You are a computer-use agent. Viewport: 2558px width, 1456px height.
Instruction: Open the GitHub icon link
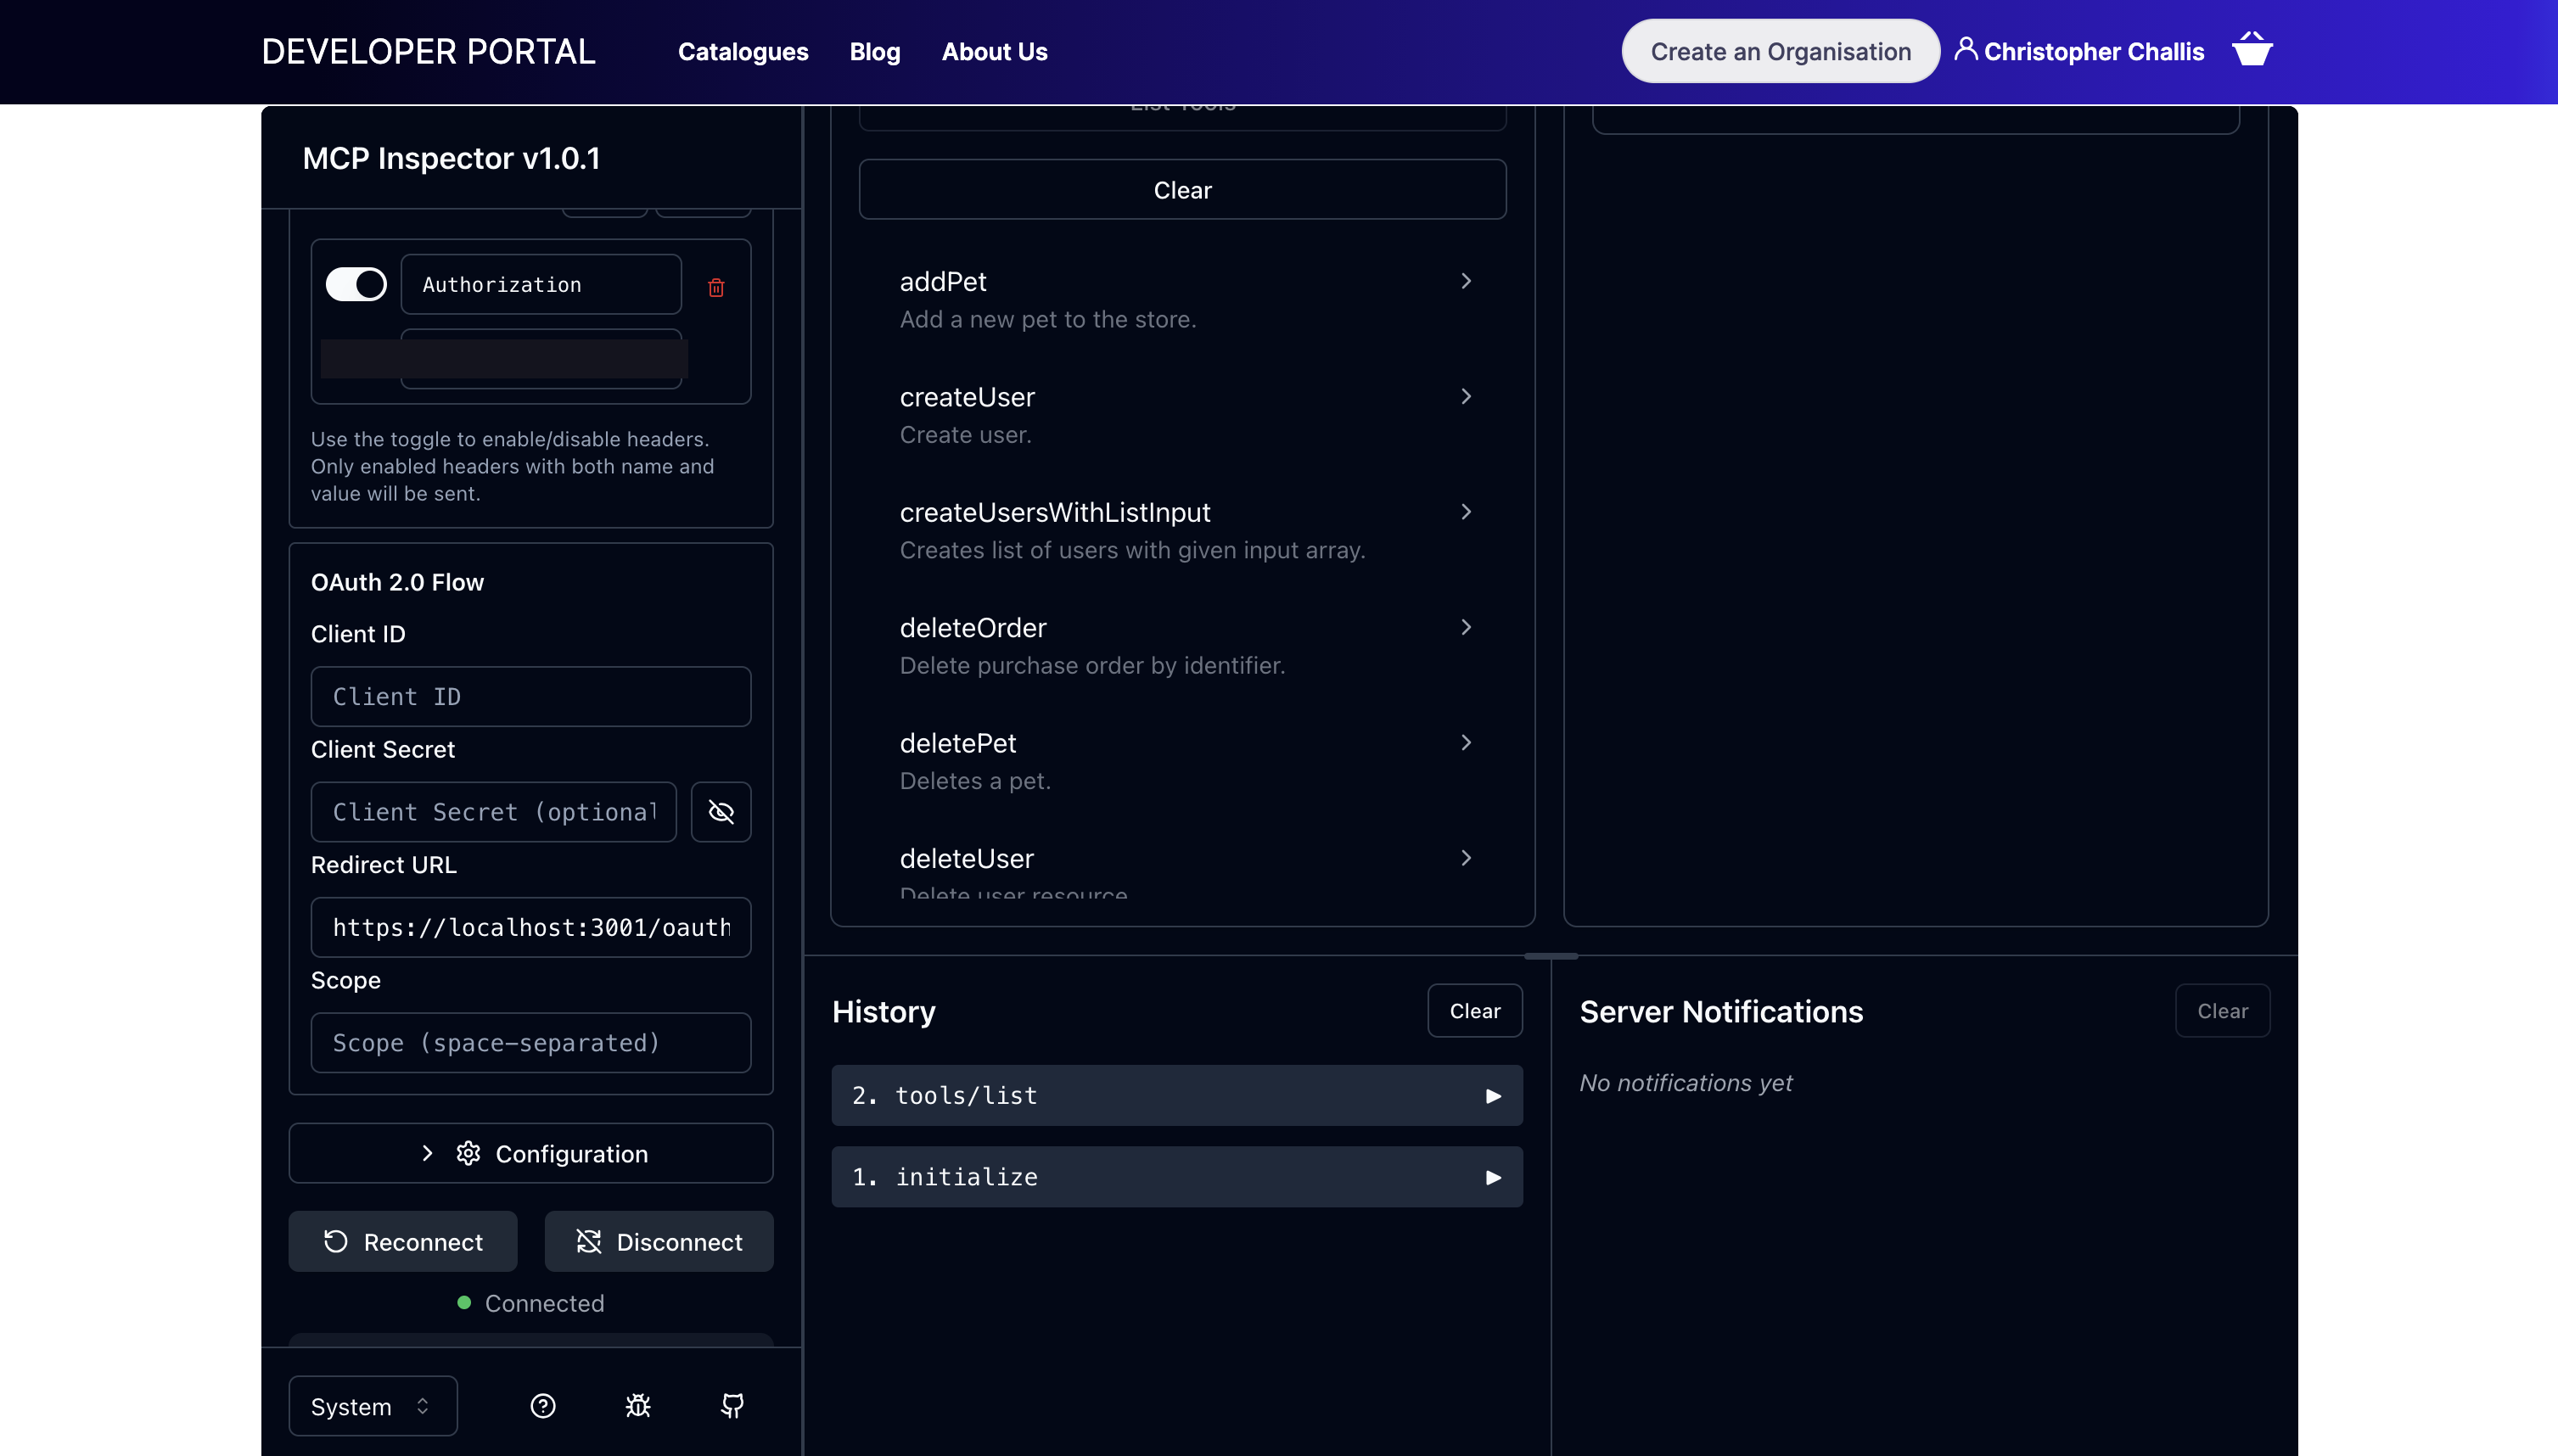tap(732, 1406)
